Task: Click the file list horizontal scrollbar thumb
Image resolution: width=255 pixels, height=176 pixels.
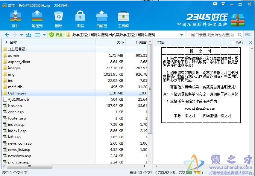Action: tap(30, 166)
